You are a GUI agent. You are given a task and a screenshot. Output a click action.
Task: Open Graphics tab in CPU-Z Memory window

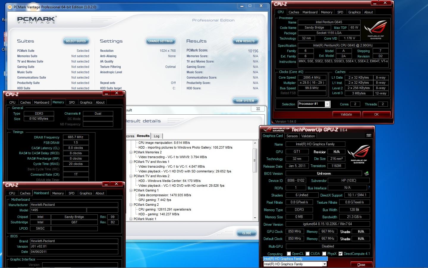tap(86, 102)
